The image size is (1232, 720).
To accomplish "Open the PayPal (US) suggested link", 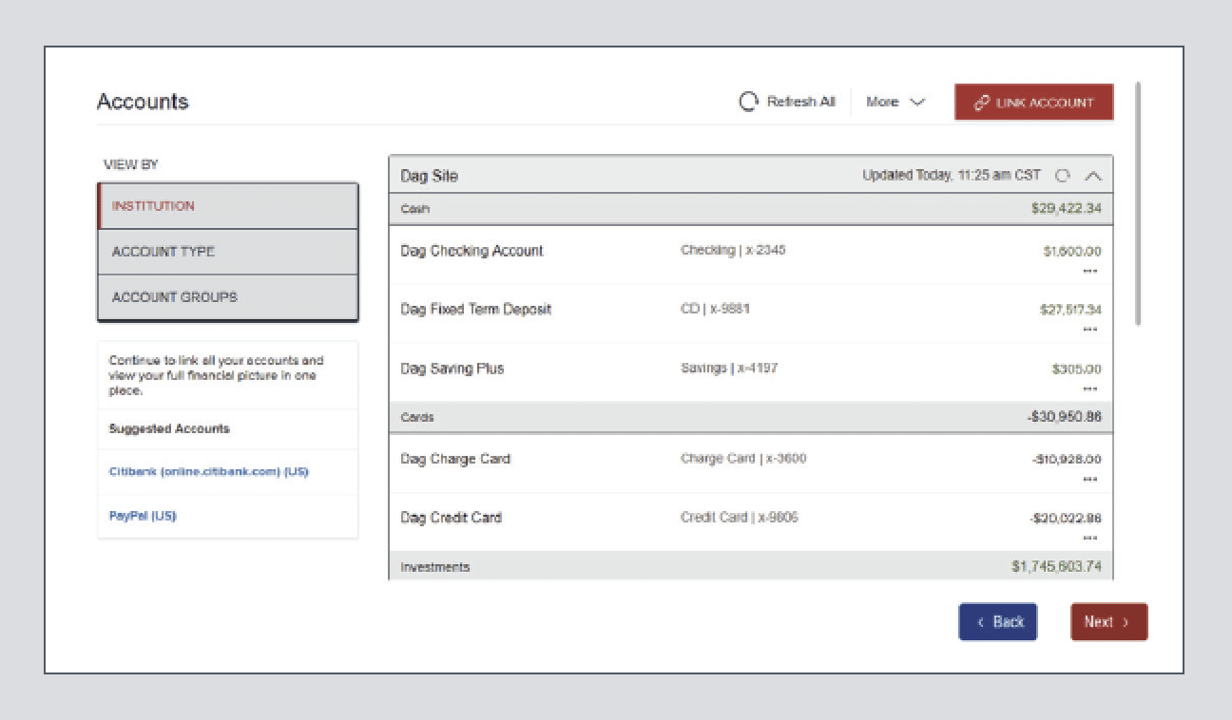I will [143, 516].
